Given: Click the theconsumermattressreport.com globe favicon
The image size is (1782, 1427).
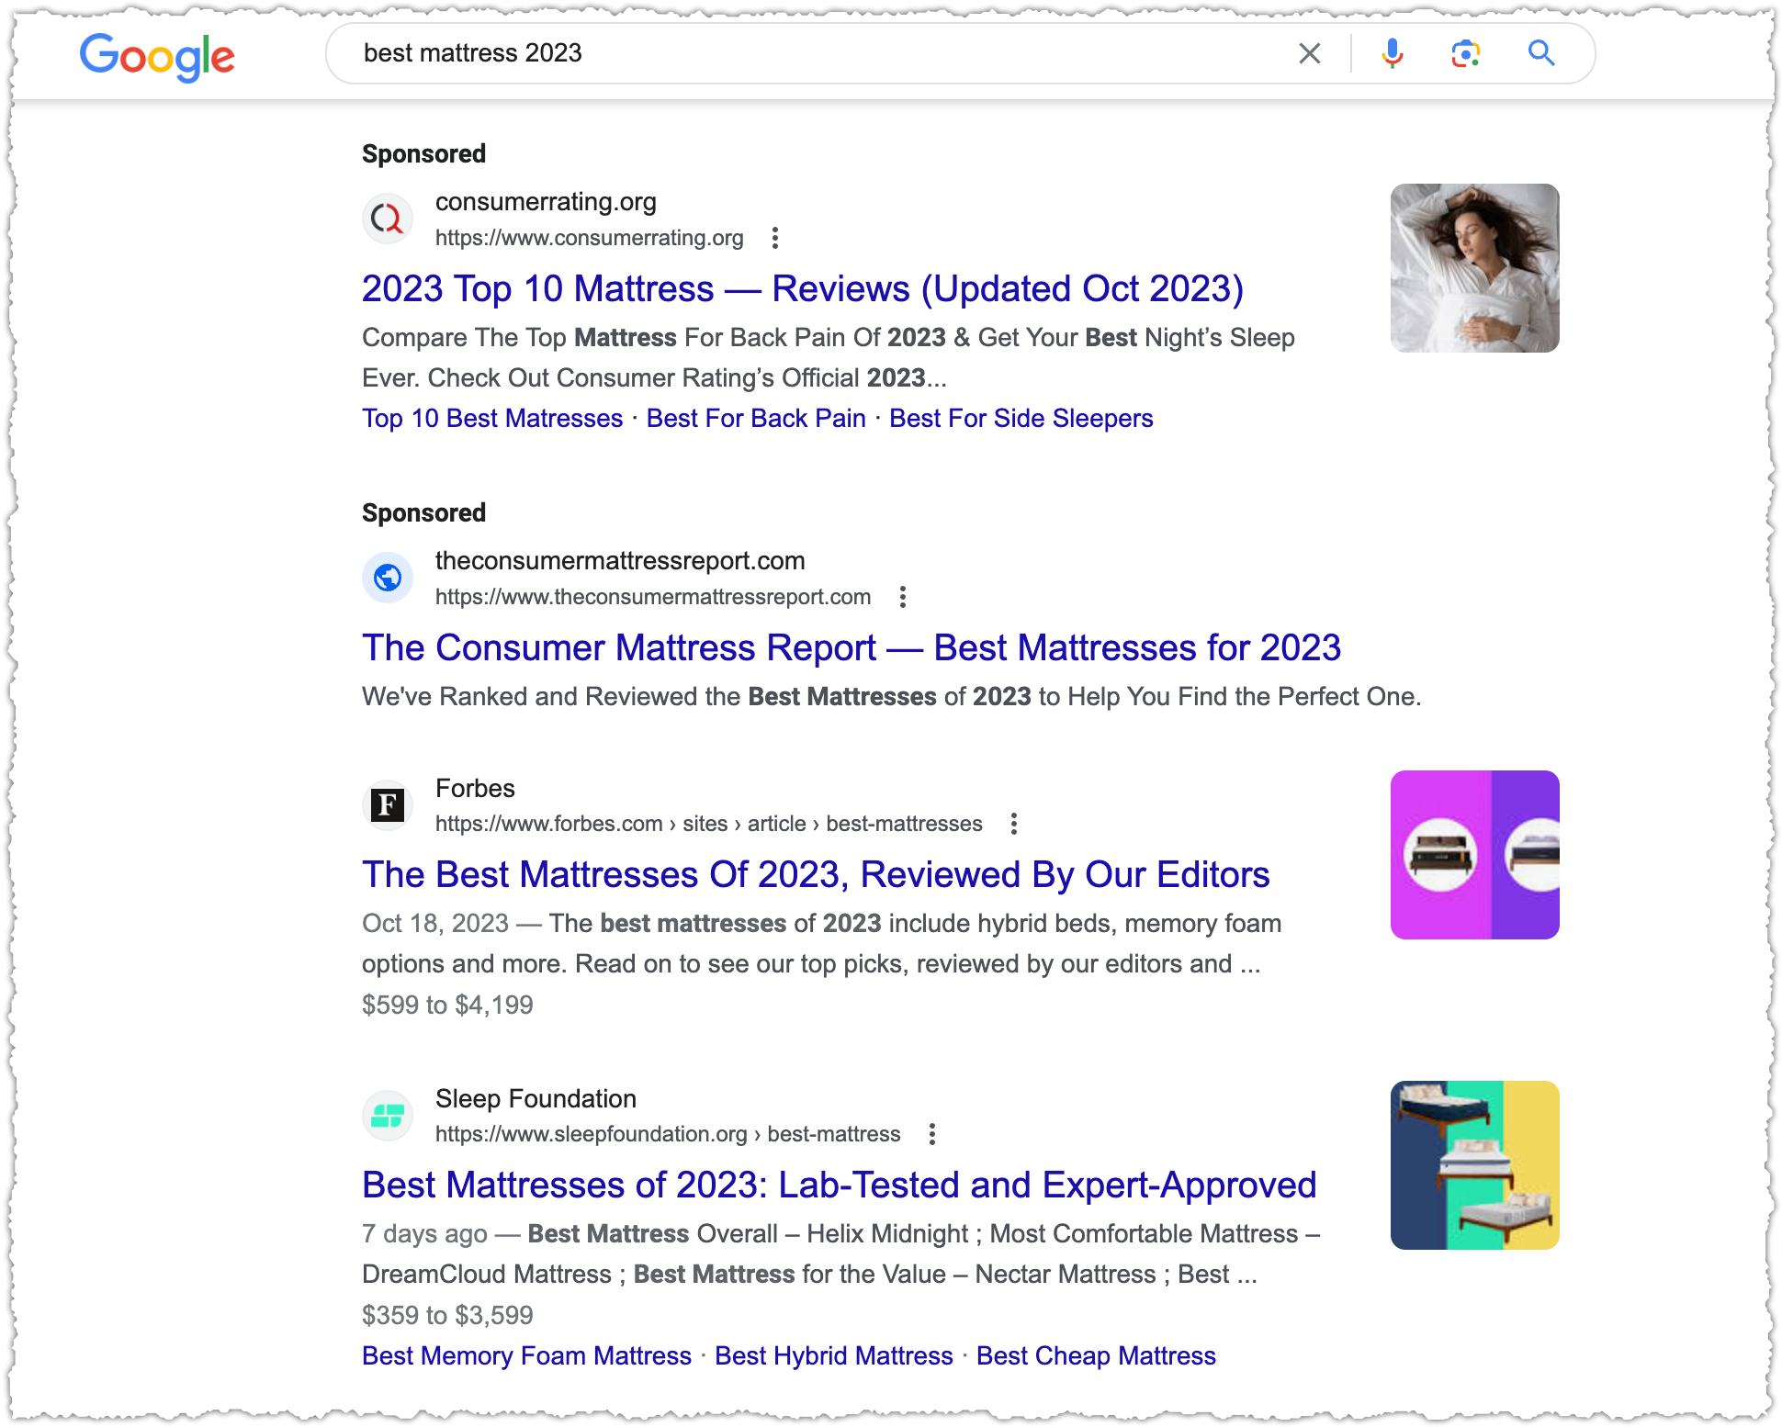Looking at the screenshot, I should click(388, 578).
